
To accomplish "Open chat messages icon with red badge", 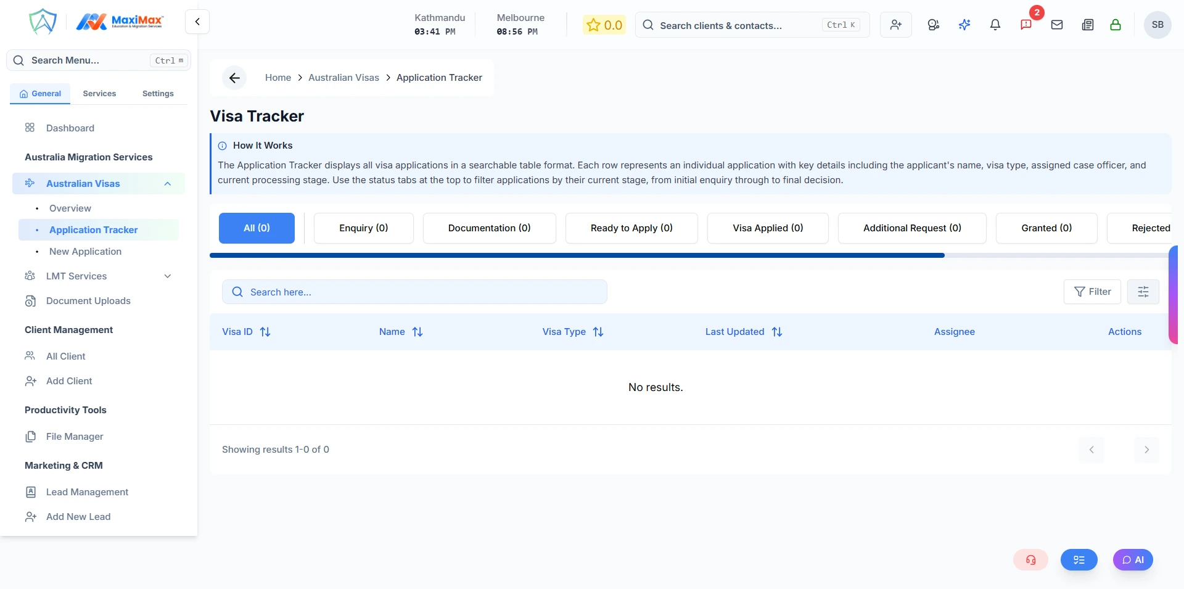I will click(x=1026, y=25).
